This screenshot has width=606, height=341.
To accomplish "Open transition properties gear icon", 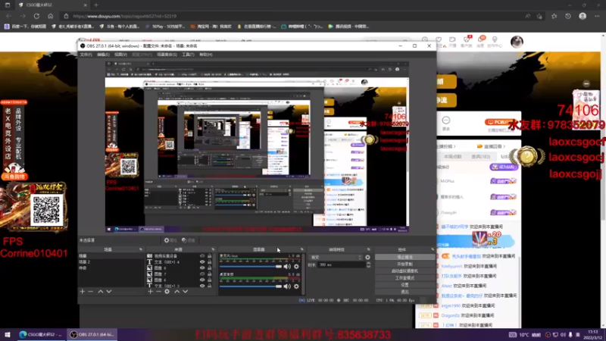I will [x=367, y=257].
